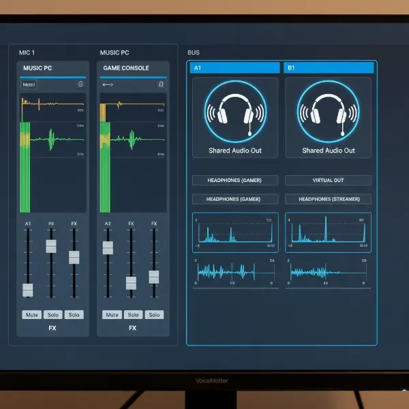The width and height of the screenshot is (409, 409).
Task: Click the bell icon in Music PC strip
Action: tap(80, 84)
